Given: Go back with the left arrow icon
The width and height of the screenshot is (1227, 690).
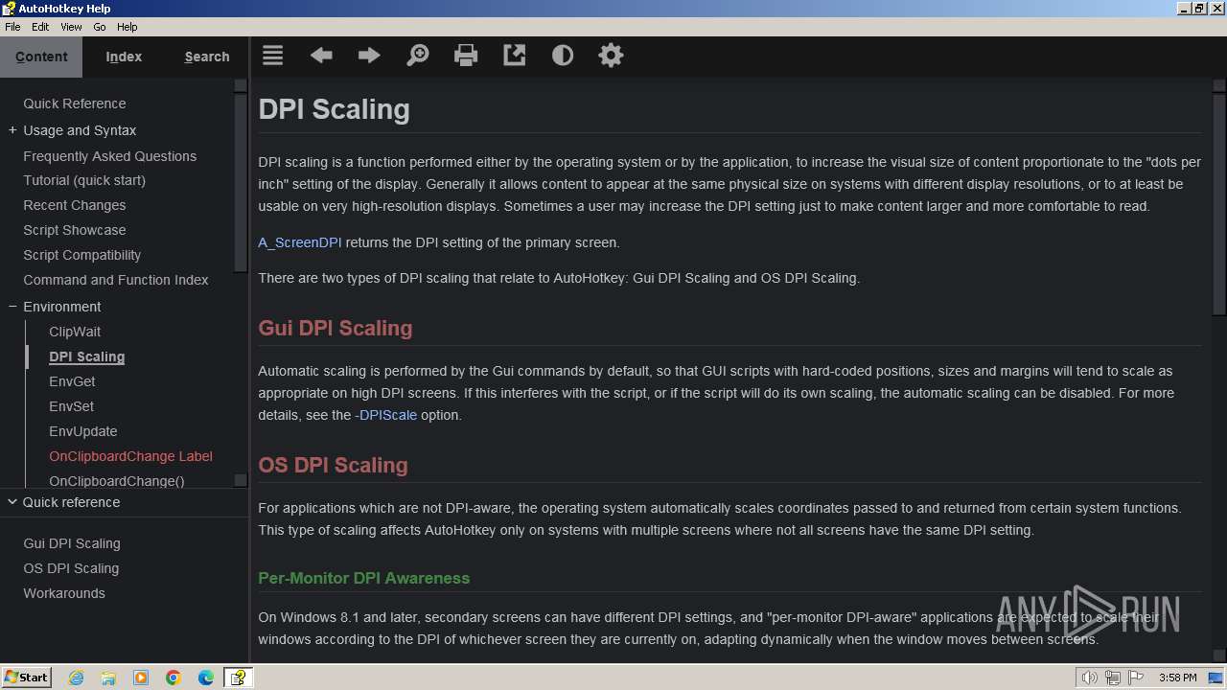Looking at the screenshot, I should click(x=321, y=56).
